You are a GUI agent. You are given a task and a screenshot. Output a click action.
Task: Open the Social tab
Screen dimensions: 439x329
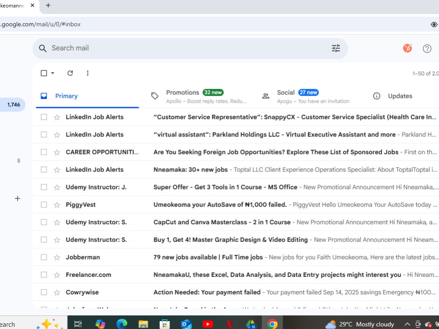tap(310, 96)
